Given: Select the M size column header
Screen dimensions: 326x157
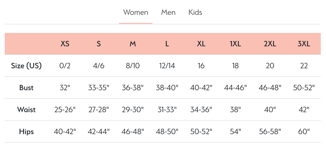Looking at the screenshot, I should coord(133,44).
